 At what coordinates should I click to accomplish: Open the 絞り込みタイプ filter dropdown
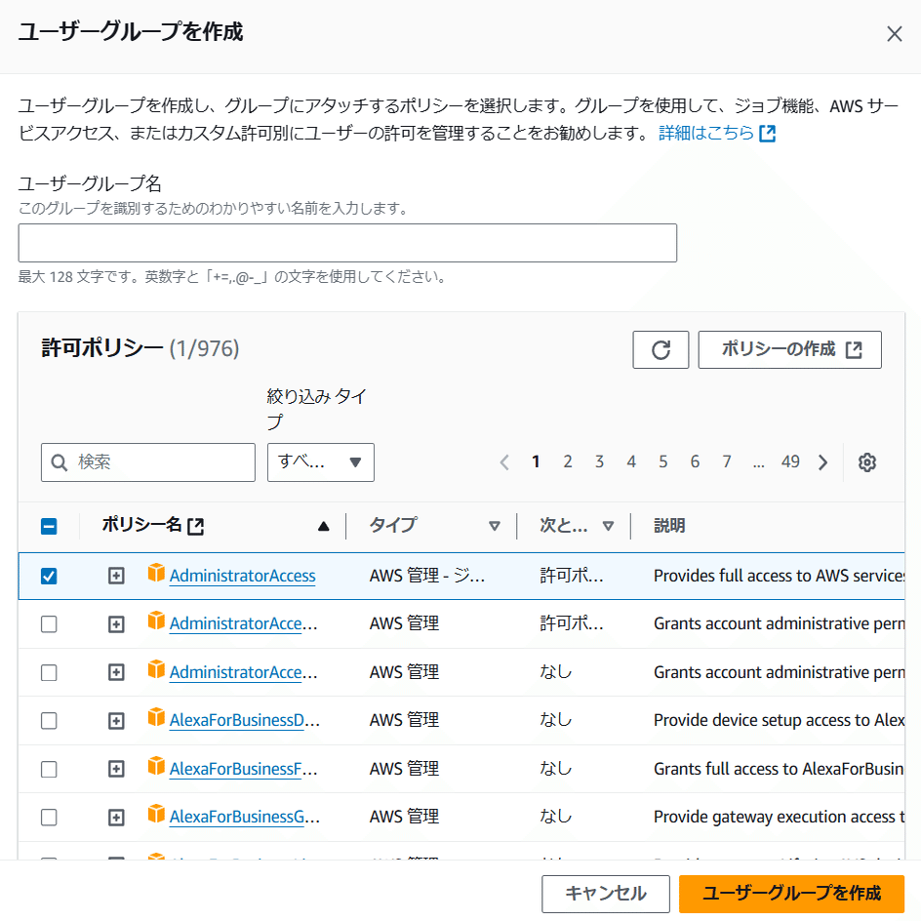coord(321,462)
